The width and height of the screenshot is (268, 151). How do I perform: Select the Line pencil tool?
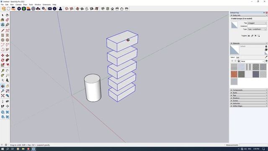(x=3, y=31)
